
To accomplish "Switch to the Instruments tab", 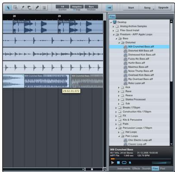I will (x=124, y=169).
